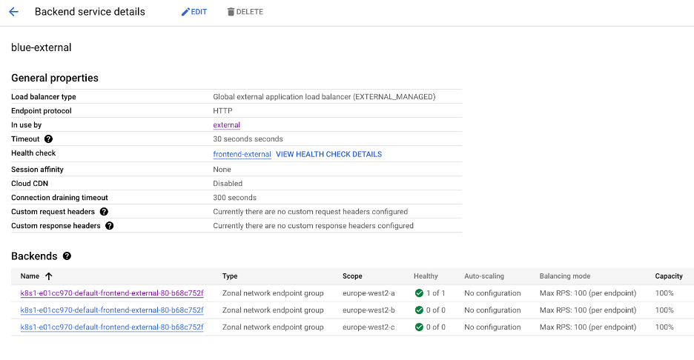Click green status check for europe-west2-b
694x360 pixels.
pos(419,310)
